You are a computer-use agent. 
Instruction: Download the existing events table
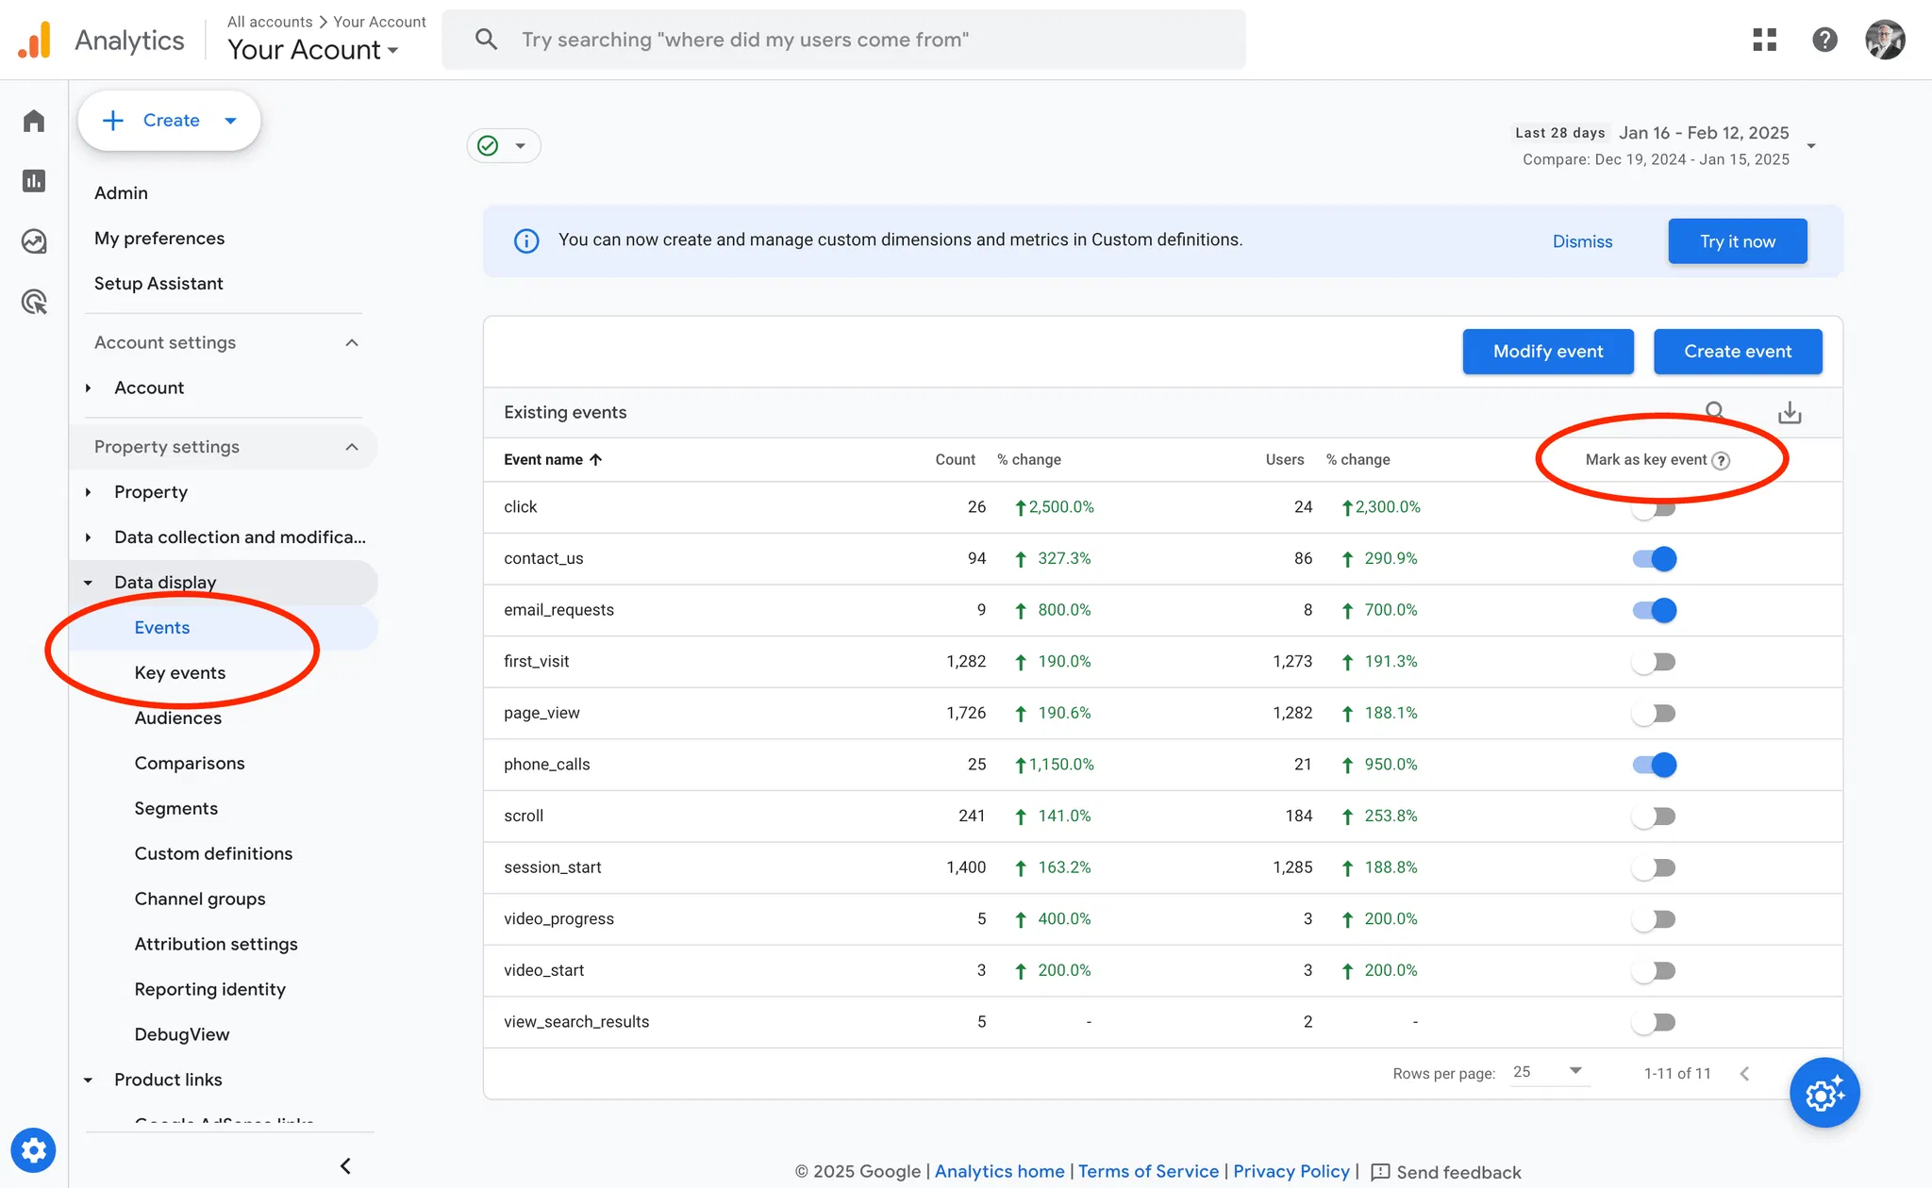point(1790,413)
